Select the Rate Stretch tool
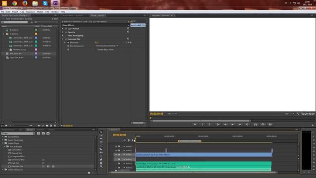 click(101, 146)
